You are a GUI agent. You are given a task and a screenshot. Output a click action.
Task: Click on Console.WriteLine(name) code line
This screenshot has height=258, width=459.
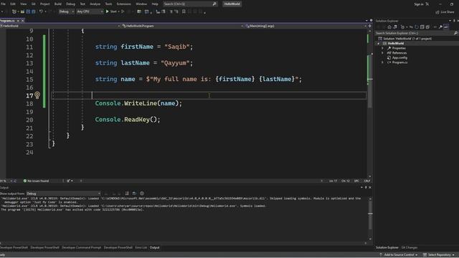click(x=138, y=103)
